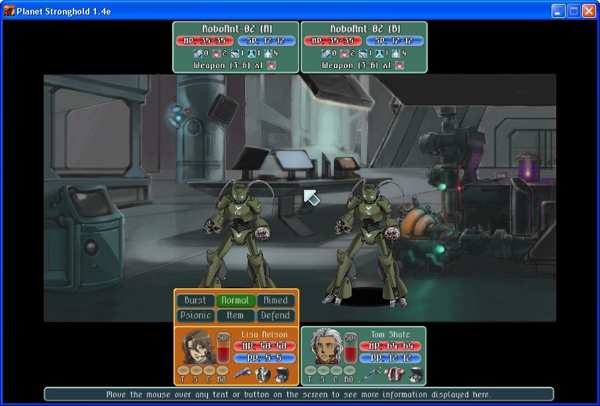Click RoboAnt-02 (B) Weapon (3-6) x1 text
Image resolution: width=600 pixels, height=406 pixels.
coord(357,65)
